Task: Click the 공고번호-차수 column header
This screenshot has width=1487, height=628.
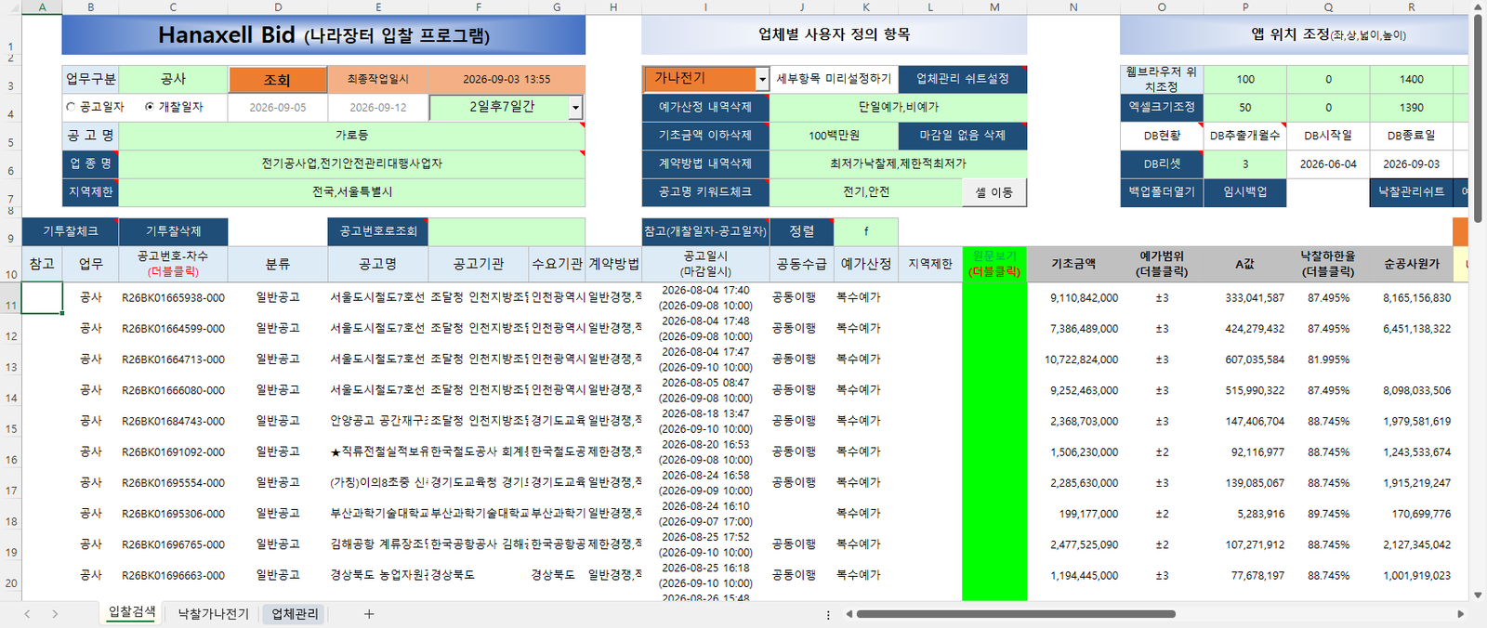Action: [173, 264]
